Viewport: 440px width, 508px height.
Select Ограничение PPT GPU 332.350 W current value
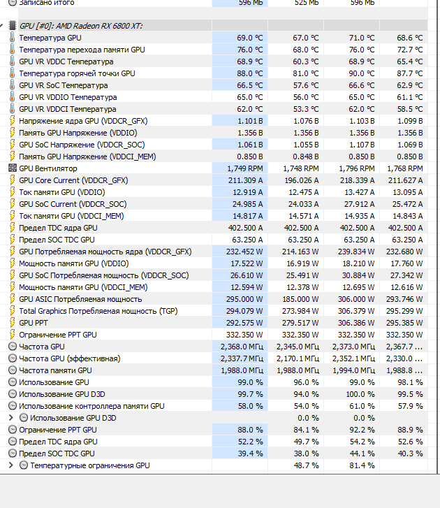[244, 335]
